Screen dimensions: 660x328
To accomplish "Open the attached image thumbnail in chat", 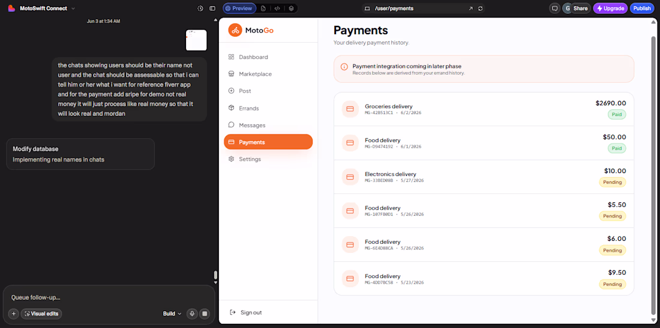I will pos(196,40).
